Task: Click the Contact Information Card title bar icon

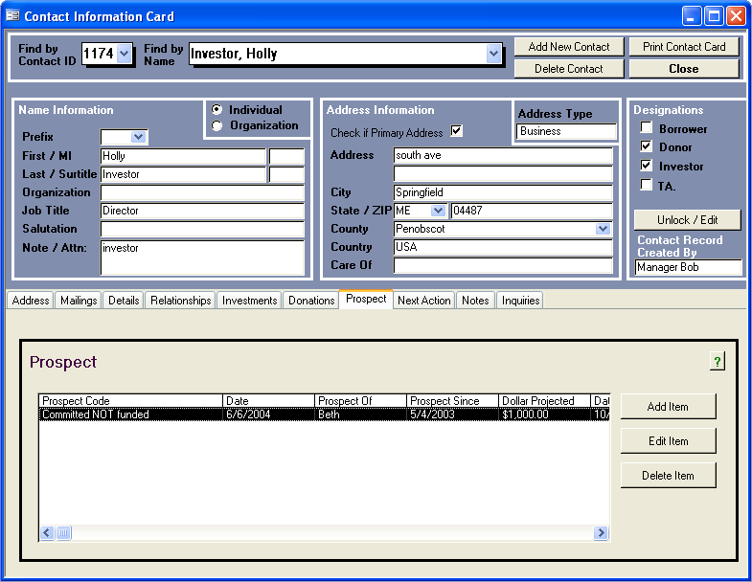Action: [12, 16]
